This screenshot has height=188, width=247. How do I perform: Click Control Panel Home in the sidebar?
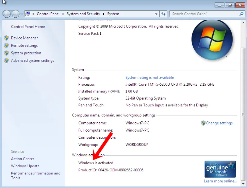28,27
